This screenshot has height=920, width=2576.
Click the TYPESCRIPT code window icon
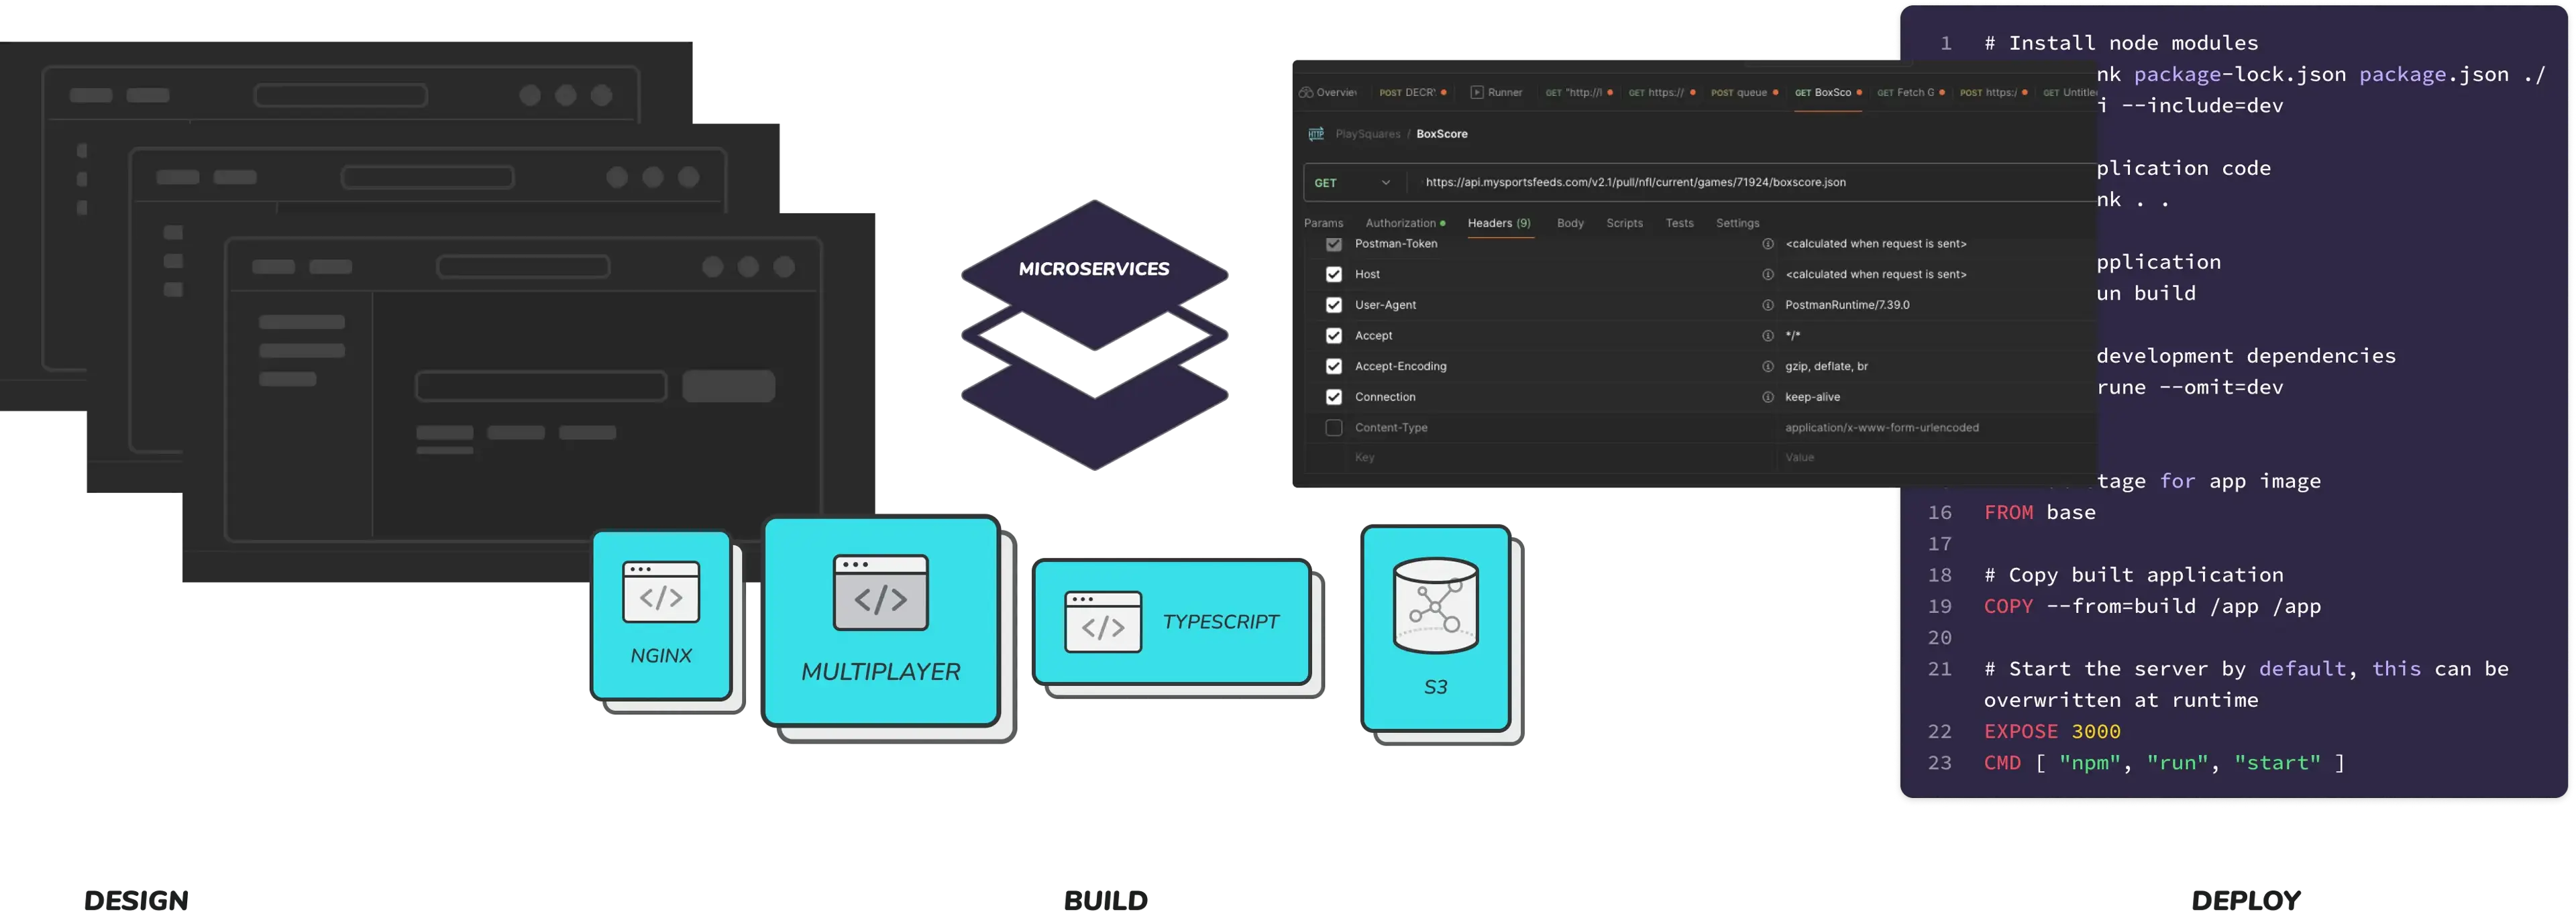[x=1103, y=621]
